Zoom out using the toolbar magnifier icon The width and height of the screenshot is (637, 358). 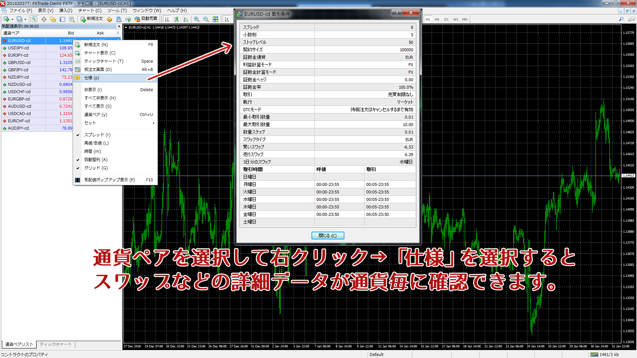coord(205,19)
